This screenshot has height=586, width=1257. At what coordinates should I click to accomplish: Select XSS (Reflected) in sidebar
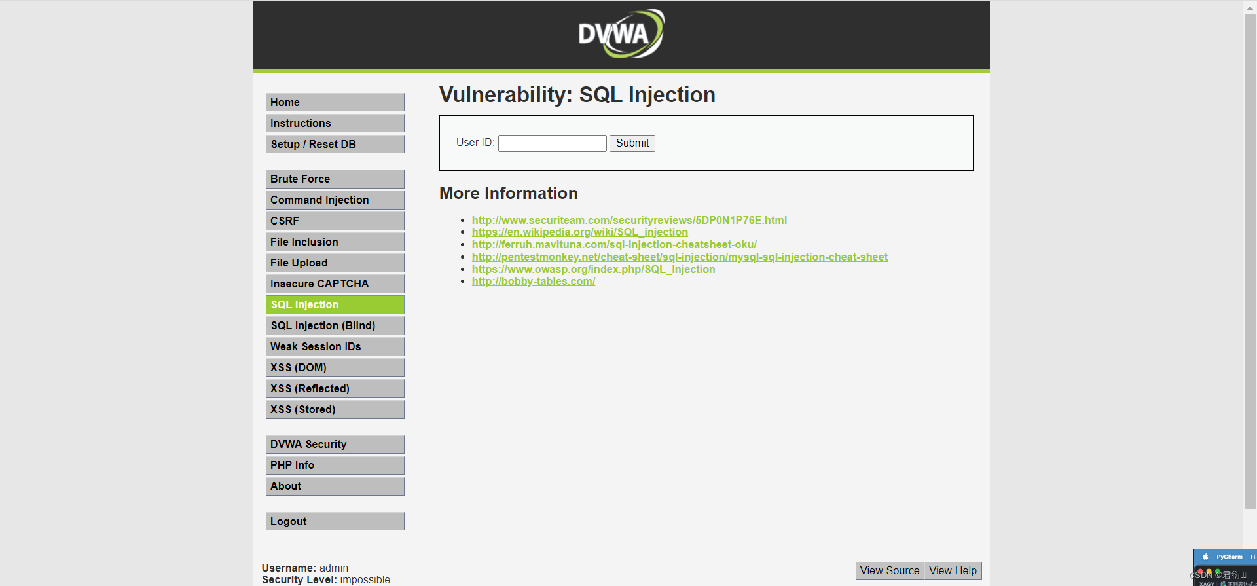pos(335,388)
